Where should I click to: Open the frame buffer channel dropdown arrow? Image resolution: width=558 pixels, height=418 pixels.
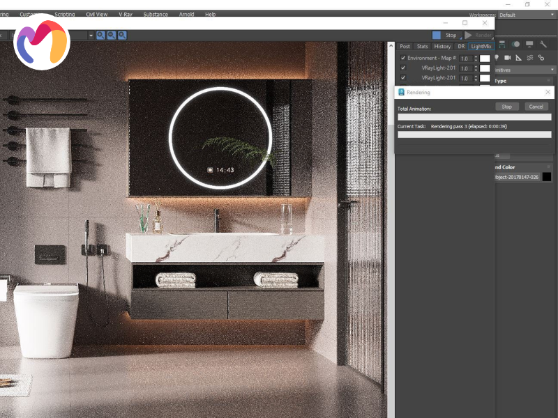(91, 35)
